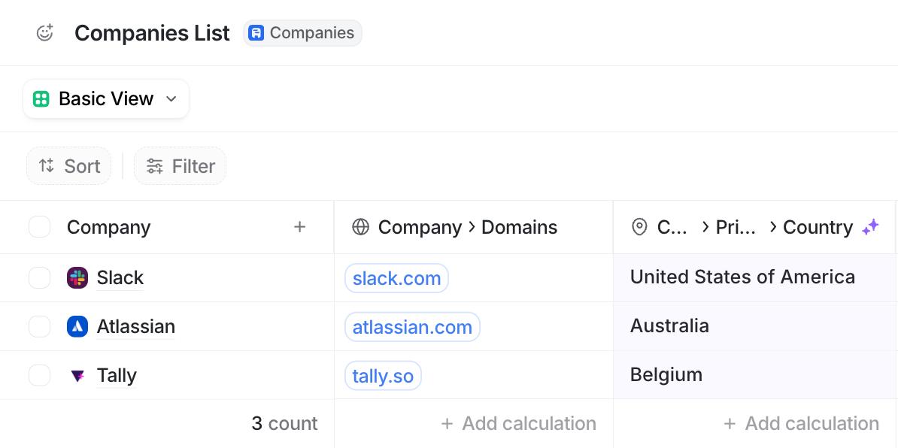Open Add calculation under Domains column

(518, 423)
